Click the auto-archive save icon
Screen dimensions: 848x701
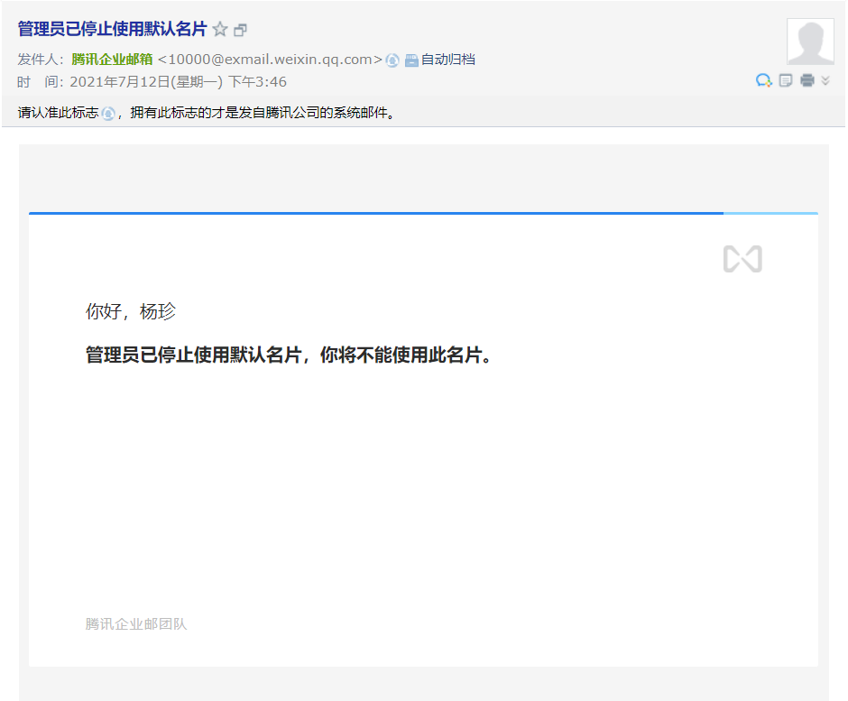[x=411, y=60]
